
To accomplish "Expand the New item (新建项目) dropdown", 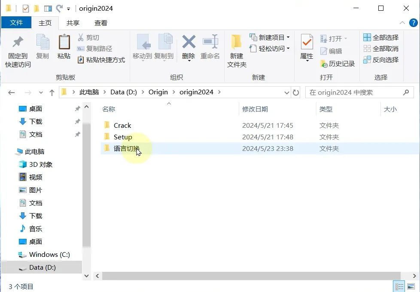I will coord(288,37).
